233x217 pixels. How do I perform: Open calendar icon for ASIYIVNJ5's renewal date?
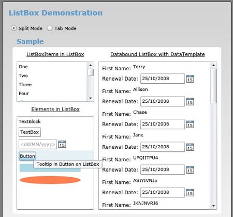pos(190,193)
